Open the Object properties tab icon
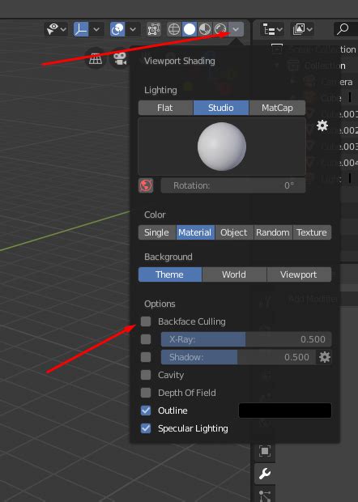The height and width of the screenshot is (502, 358). [265, 452]
